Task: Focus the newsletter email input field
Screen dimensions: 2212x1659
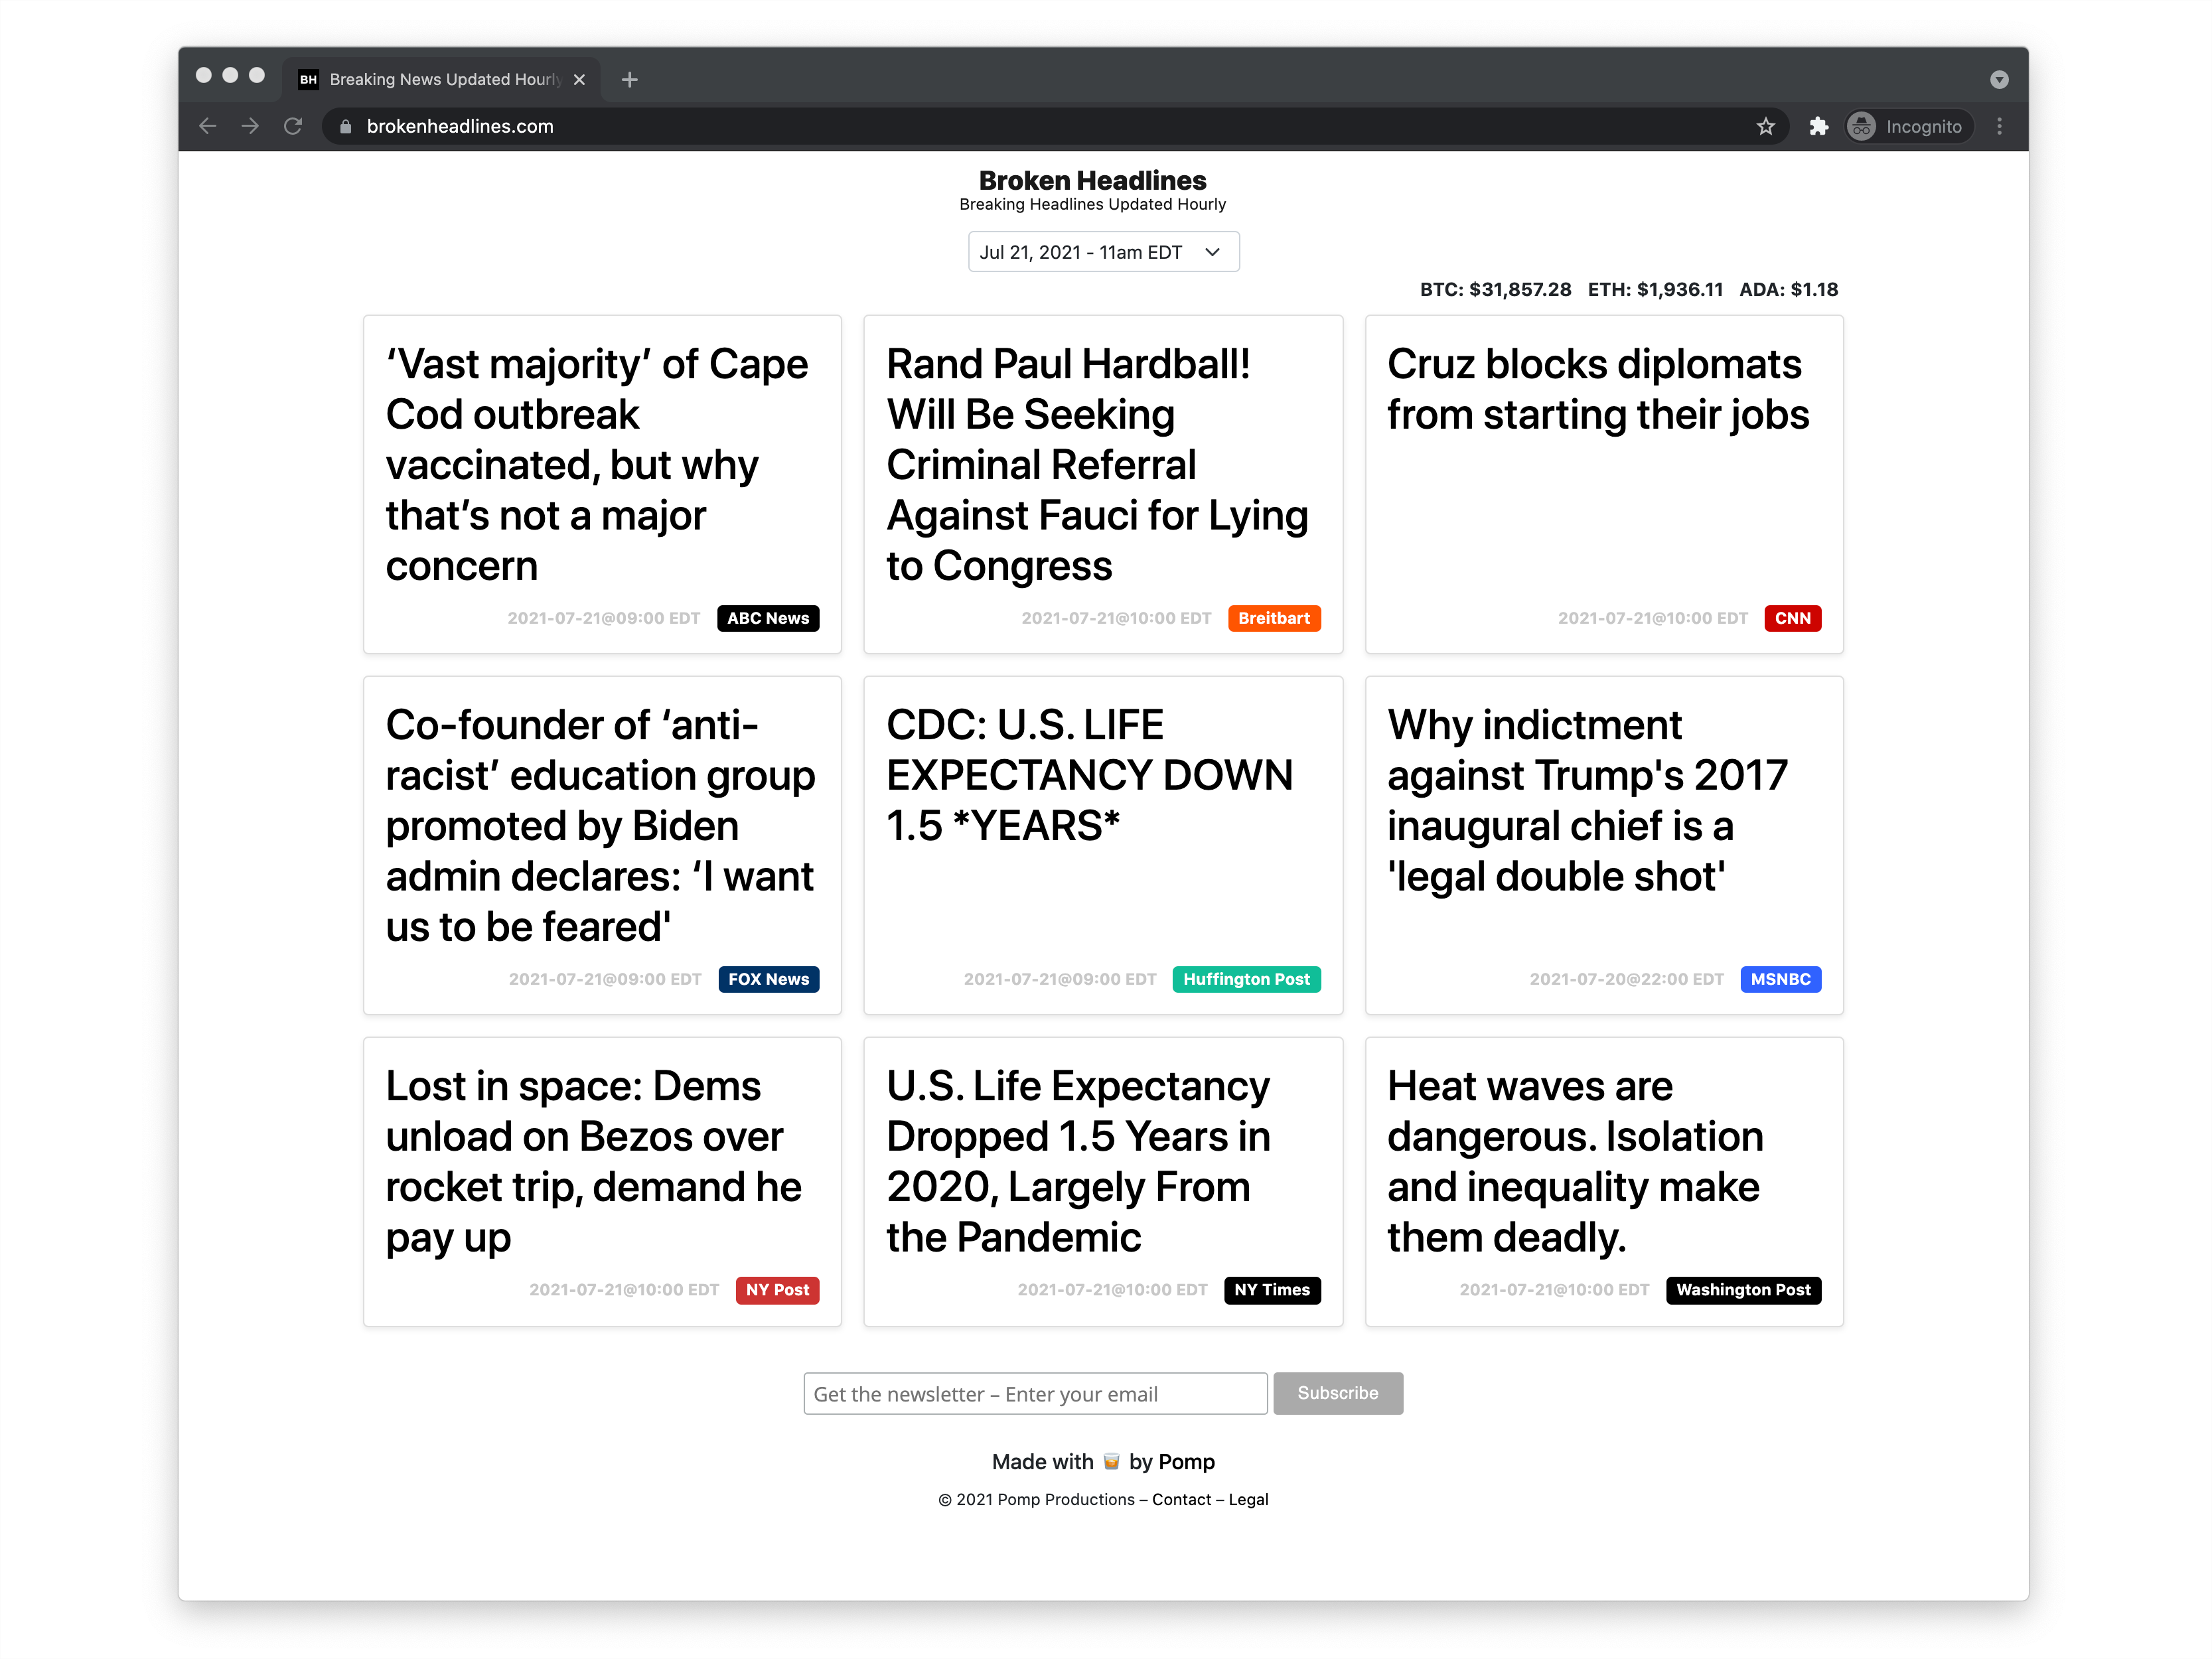Action: tap(1035, 1394)
